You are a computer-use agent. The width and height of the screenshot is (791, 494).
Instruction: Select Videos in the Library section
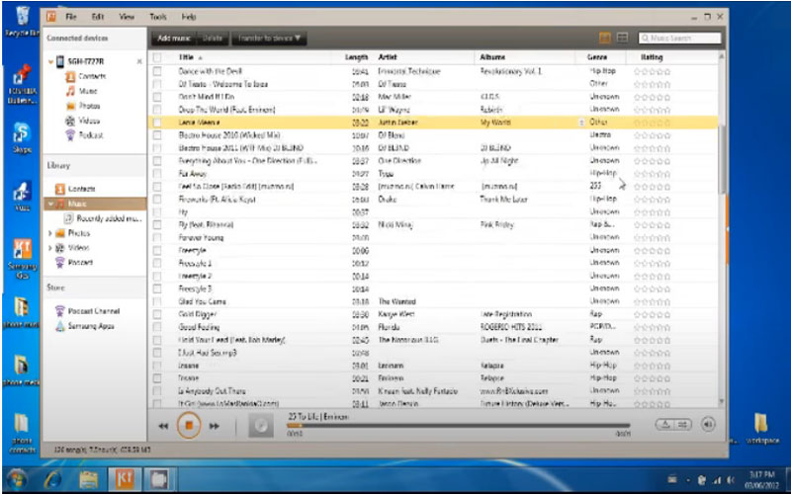tap(72, 248)
